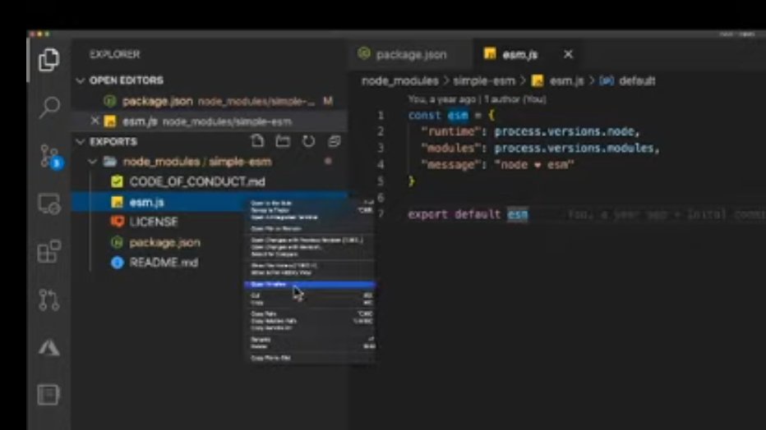Collapse the Exports section
The height and width of the screenshot is (430, 766).
[x=81, y=141]
